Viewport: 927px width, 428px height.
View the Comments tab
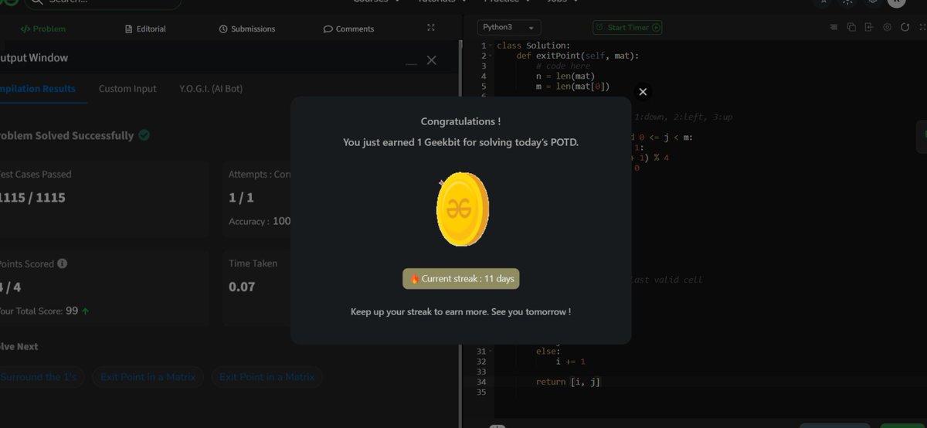coord(348,29)
